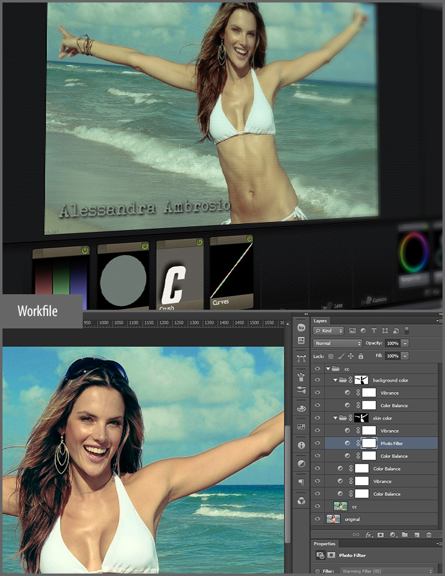Click the Swatches grid panel icon
The image size is (445, 576).
pyautogui.click(x=301, y=427)
